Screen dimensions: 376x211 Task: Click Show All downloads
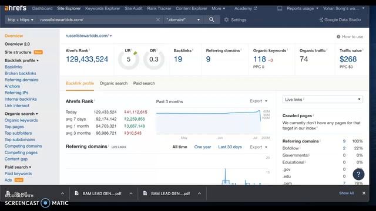tap(347, 193)
